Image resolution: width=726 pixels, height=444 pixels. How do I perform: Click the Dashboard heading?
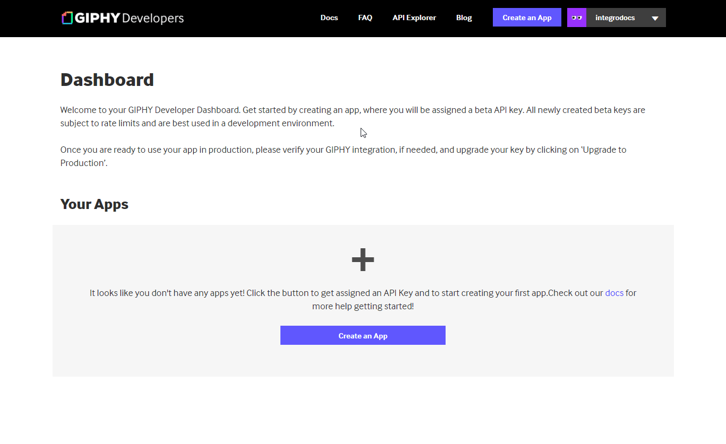point(107,80)
